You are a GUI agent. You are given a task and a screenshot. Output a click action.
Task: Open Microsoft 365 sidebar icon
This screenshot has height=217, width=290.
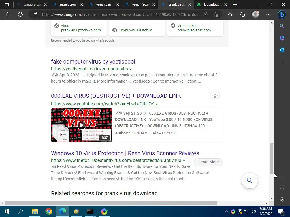click(x=282, y=38)
